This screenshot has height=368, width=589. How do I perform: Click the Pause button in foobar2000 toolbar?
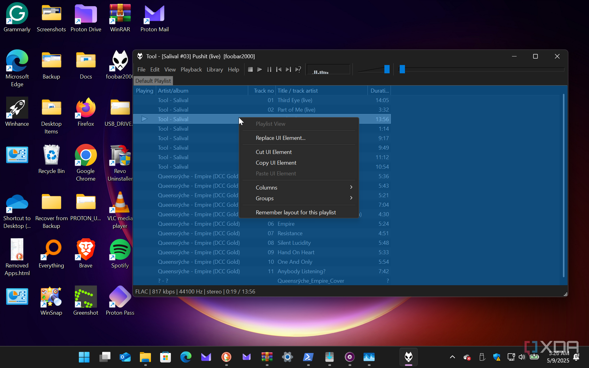pyautogui.click(x=269, y=70)
